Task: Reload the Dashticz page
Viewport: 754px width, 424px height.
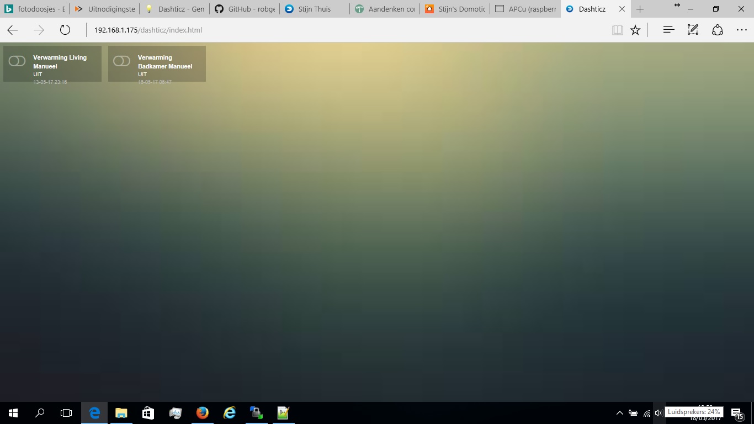Action: click(x=65, y=30)
